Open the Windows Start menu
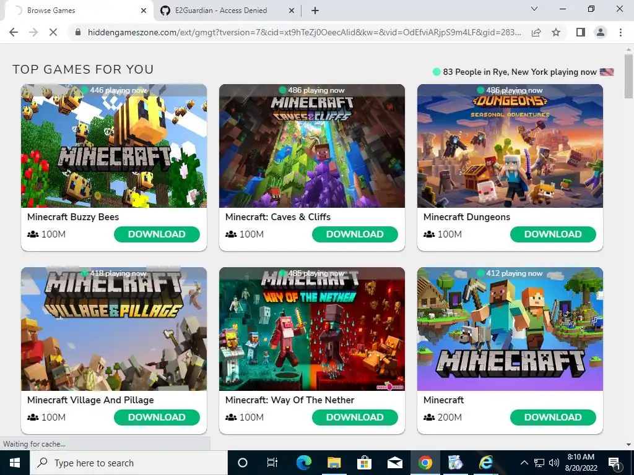The image size is (634, 475). [15, 463]
